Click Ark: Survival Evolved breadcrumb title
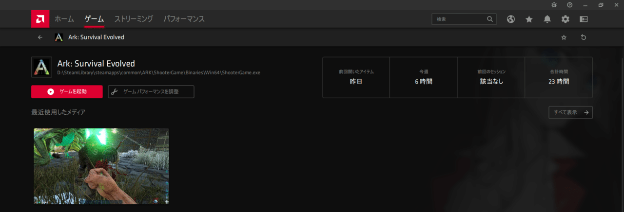 pos(96,37)
